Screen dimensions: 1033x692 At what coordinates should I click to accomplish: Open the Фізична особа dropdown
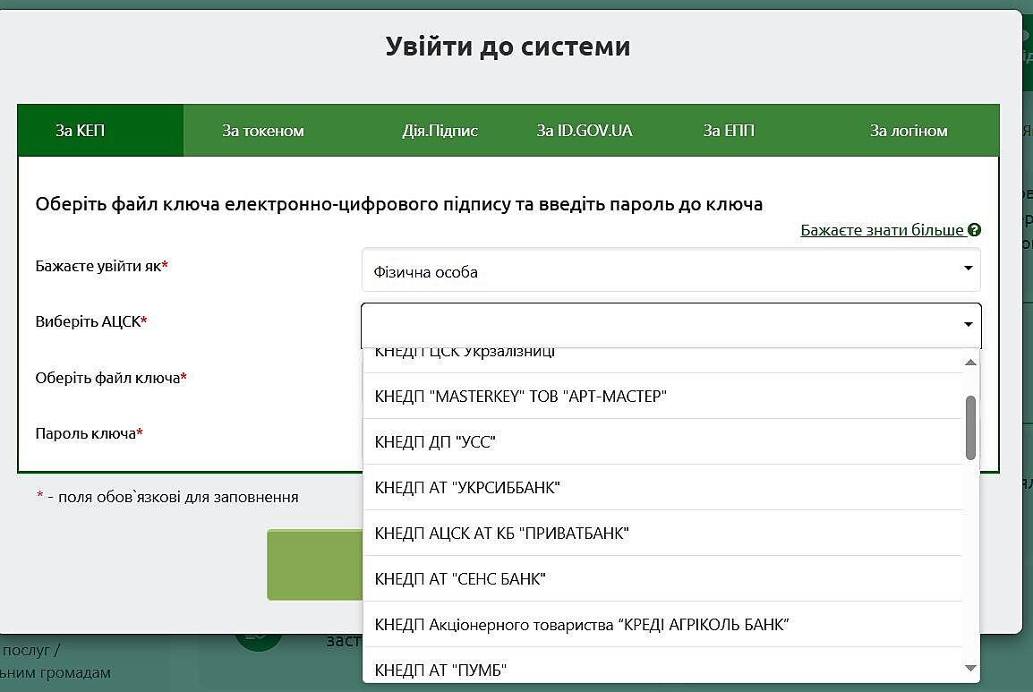[670, 270]
